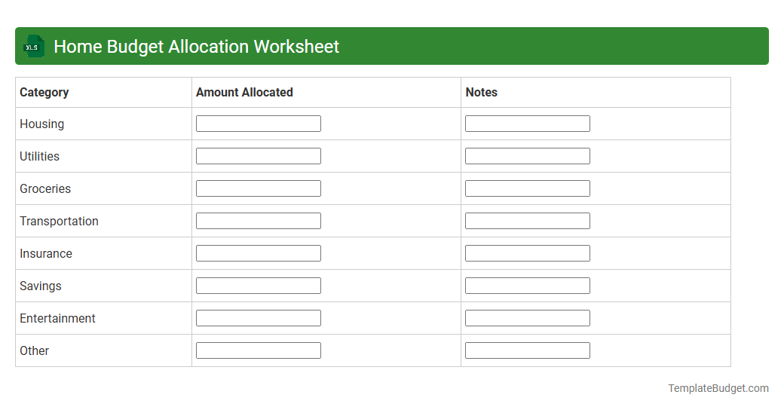Viewport: 784px width, 410px height.
Task: Click the Housing amount allocated field
Action: 259,124
